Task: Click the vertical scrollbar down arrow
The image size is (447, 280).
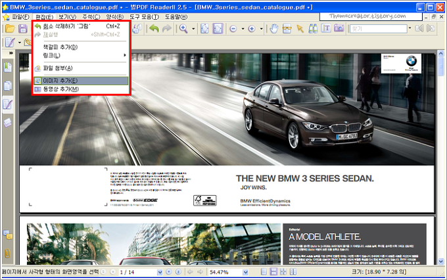Action: (440, 261)
